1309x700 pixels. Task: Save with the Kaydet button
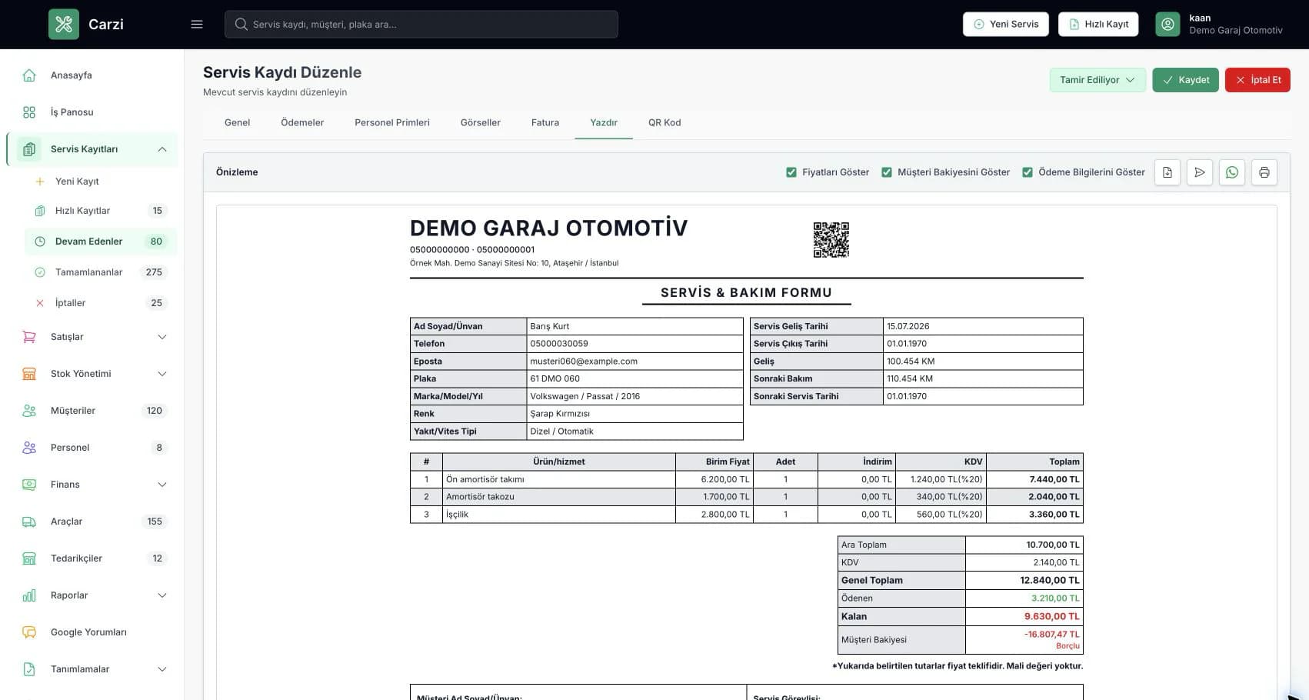pos(1185,80)
